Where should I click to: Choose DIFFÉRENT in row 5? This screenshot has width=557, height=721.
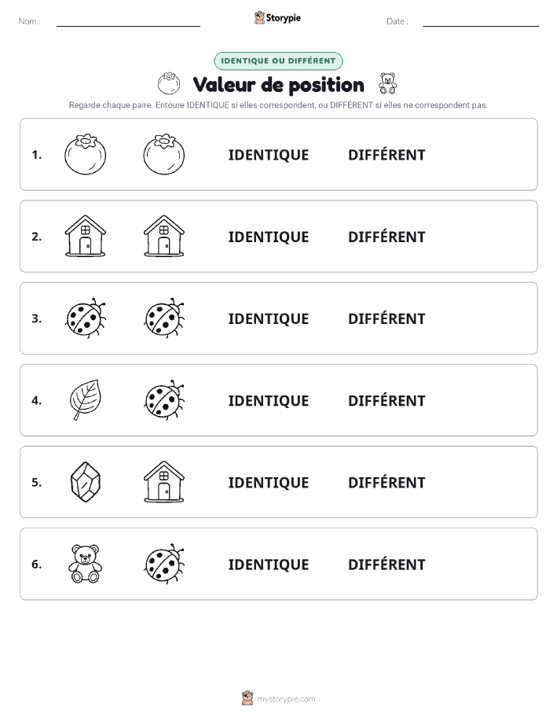387,482
